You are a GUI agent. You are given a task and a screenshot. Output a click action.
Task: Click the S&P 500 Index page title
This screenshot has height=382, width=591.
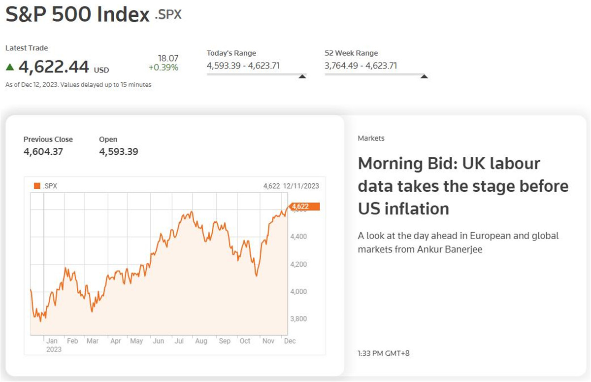77,15
